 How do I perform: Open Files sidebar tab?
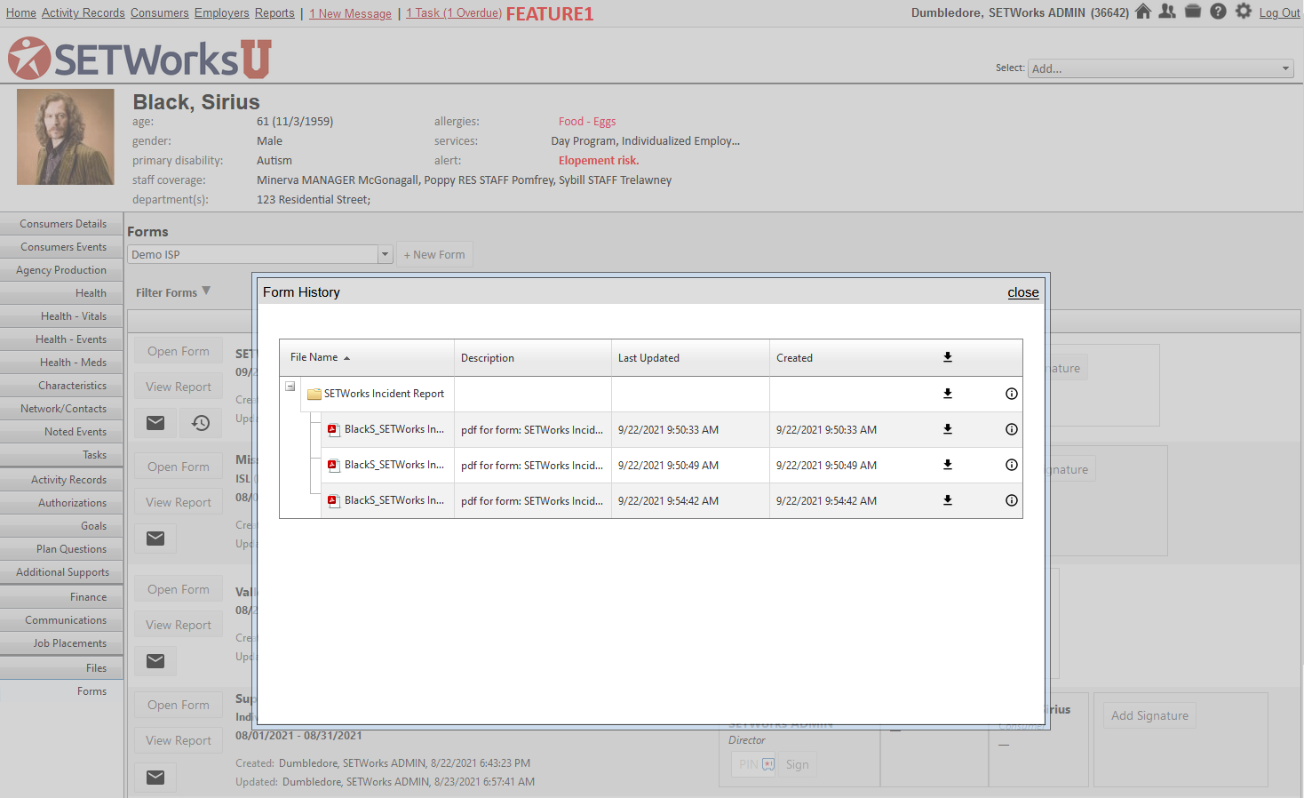tap(61, 668)
